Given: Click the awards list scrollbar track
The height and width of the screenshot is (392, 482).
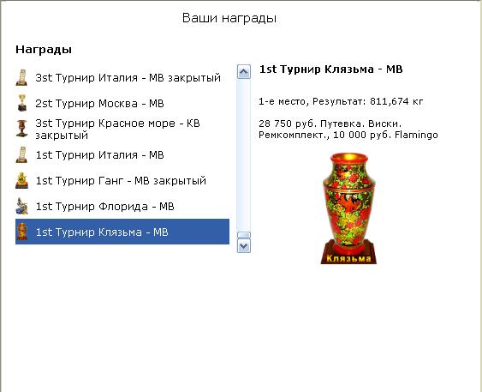Looking at the screenshot, I should coord(244,155).
